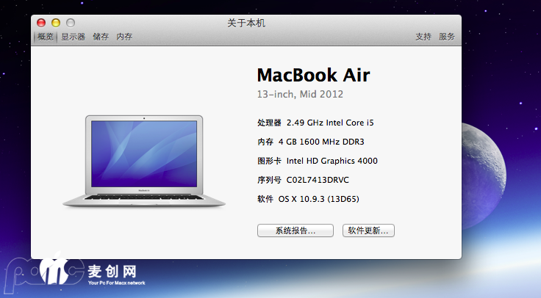Click the 系统报告... button
The width and height of the screenshot is (541, 298).
tap(295, 230)
